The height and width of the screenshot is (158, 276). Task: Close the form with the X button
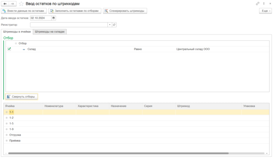tap(270, 3)
